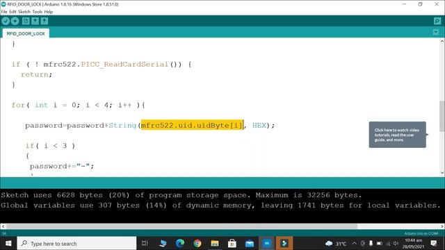This screenshot has width=445, height=250.
Task: Open the Help menu
Action: pos(49,12)
